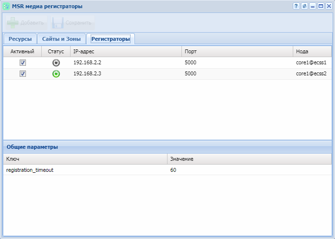Click the Порт column header
The height and width of the screenshot is (239, 335).
tap(238, 51)
